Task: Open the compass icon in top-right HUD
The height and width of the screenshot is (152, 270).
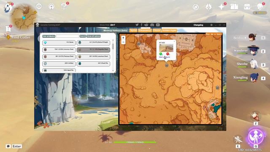Action: point(196,7)
